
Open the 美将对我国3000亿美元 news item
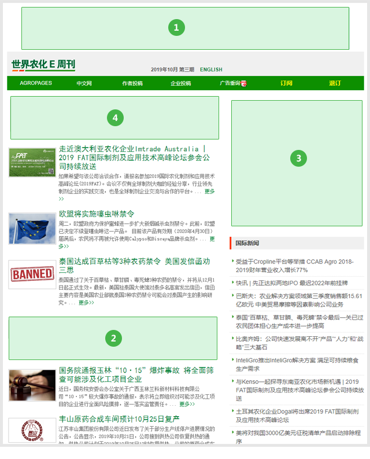pyautogui.click(x=298, y=436)
